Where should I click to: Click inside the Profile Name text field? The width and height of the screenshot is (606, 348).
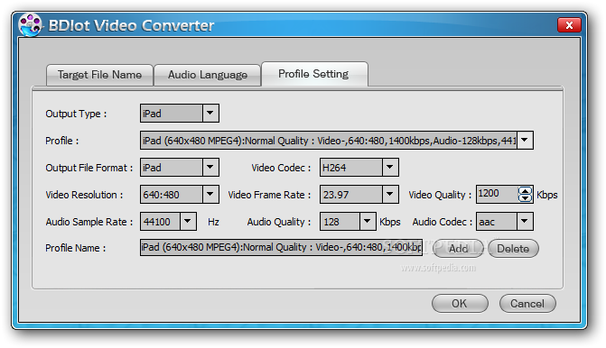tap(281, 247)
